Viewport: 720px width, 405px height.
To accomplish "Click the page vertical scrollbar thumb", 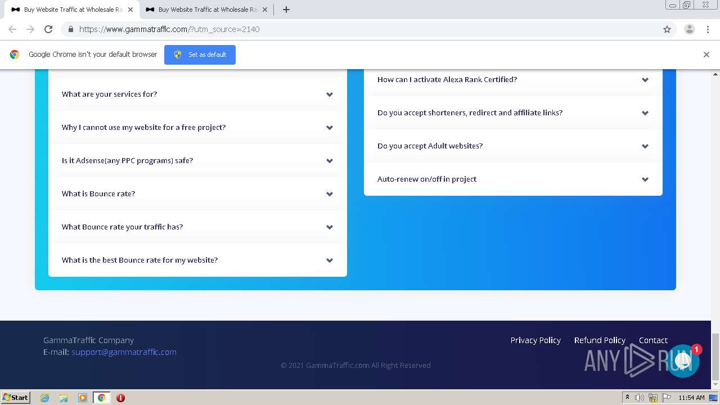I will (715, 357).
